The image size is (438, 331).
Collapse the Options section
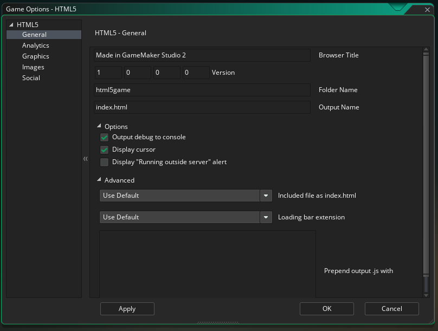pyautogui.click(x=99, y=126)
